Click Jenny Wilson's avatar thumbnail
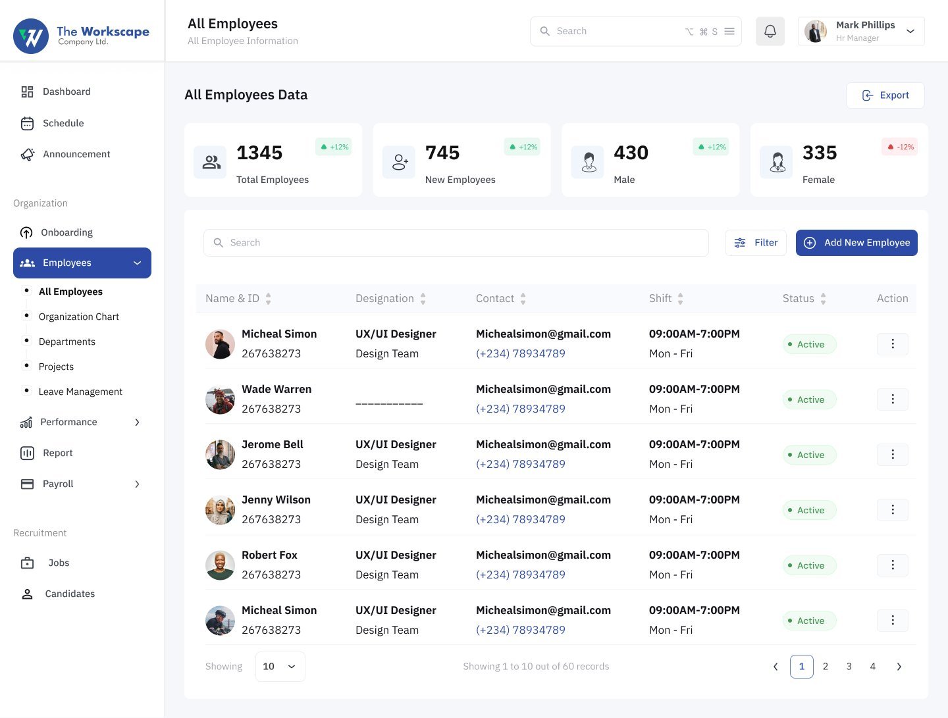The width and height of the screenshot is (948, 718). point(220,509)
